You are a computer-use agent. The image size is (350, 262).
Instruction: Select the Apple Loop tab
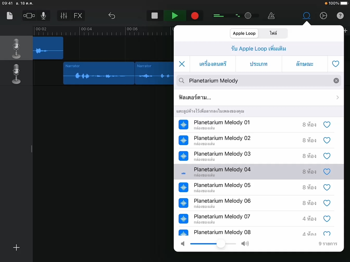coord(244,33)
